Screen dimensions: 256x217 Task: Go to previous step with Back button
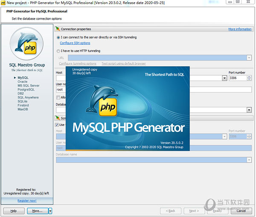click(170, 211)
